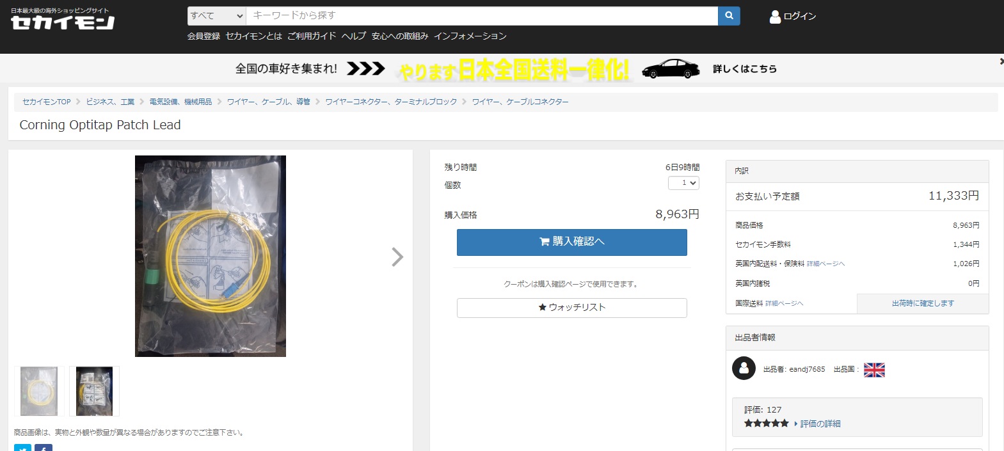Open ヘルプ menu link
1004x451 pixels.
pos(354,36)
